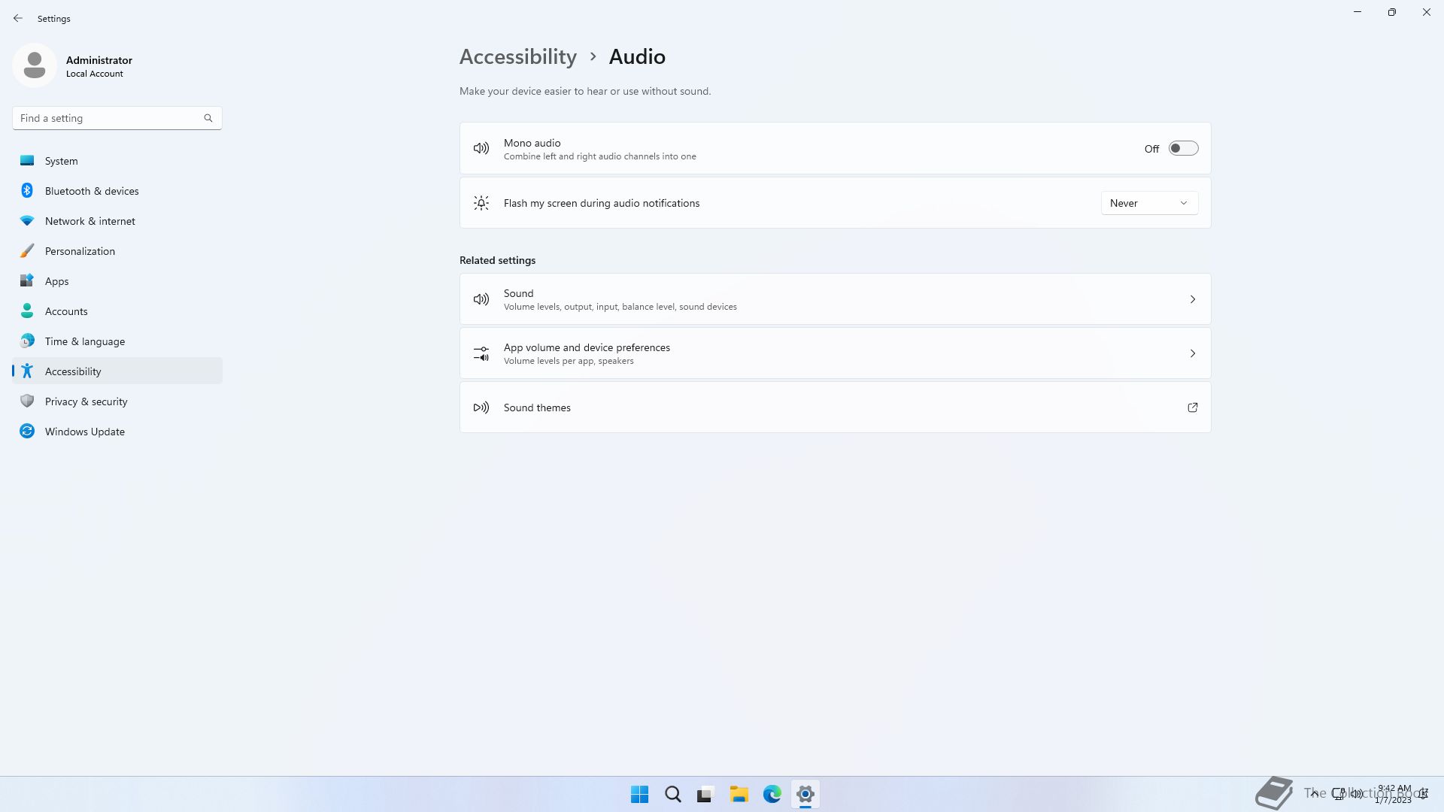This screenshot has height=812, width=1444.
Task: Expand App volume and device preferences chevron
Action: tap(1192, 353)
